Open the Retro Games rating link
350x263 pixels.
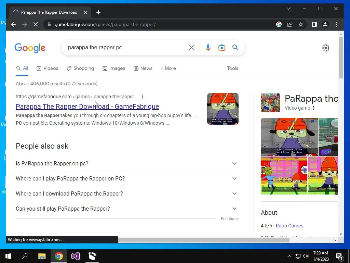coord(289,226)
